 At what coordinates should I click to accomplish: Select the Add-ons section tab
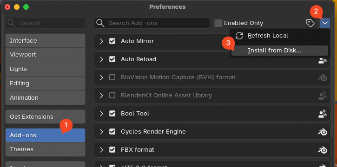click(46, 135)
